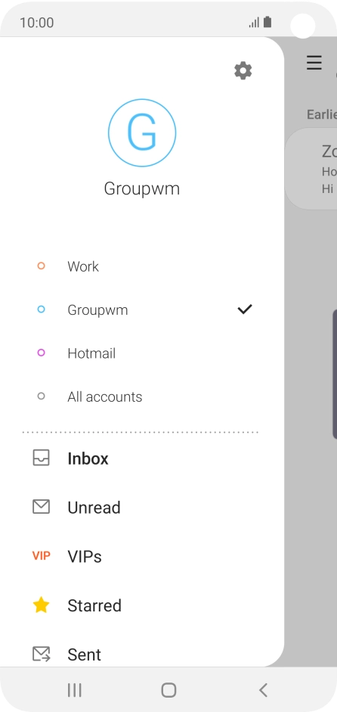Tap the Sent envelope arrow icon
The image size is (337, 712).
coord(42,654)
